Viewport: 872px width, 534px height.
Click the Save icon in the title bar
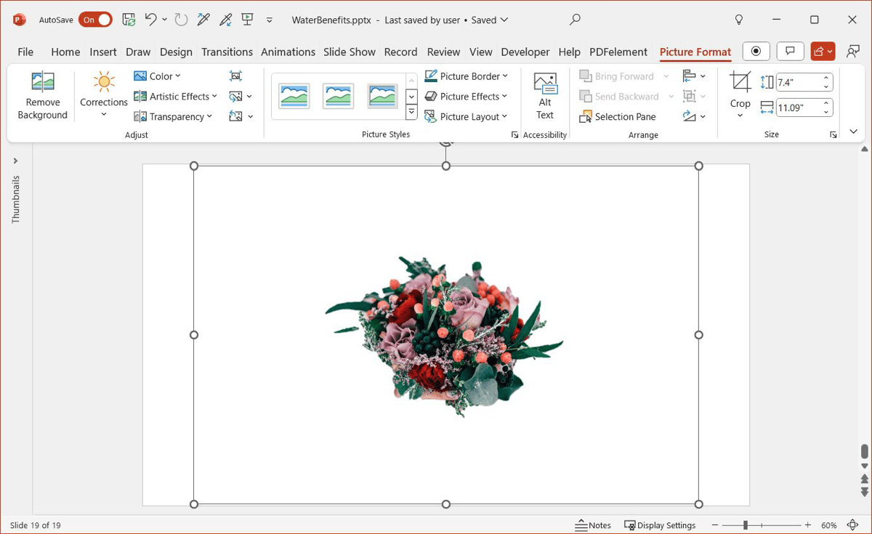coord(129,20)
